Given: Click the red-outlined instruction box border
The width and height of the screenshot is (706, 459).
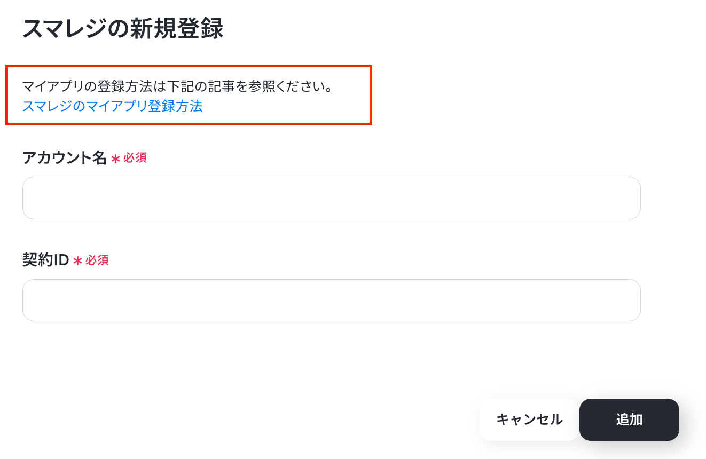Looking at the screenshot, I should (189, 67).
